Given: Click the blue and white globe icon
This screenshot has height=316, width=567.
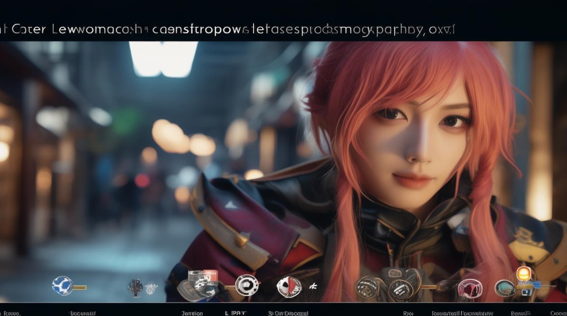Looking at the screenshot, I should pos(62,286).
